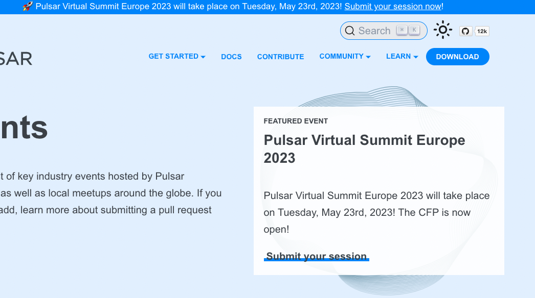Open 'Submit your session' link in featured card
The height and width of the screenshot is (298, 535).
click(316, 256)
